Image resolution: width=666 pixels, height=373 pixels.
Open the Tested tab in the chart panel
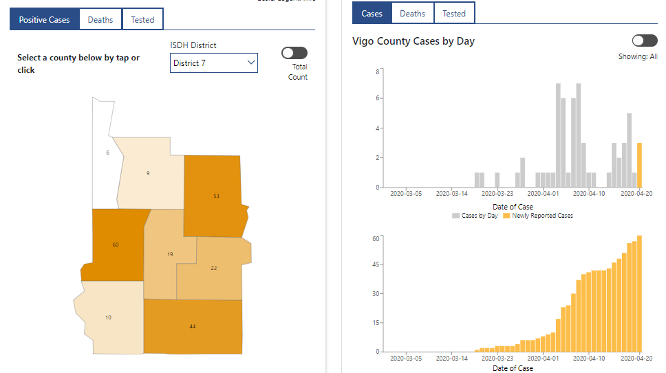[x=454, y=13]
